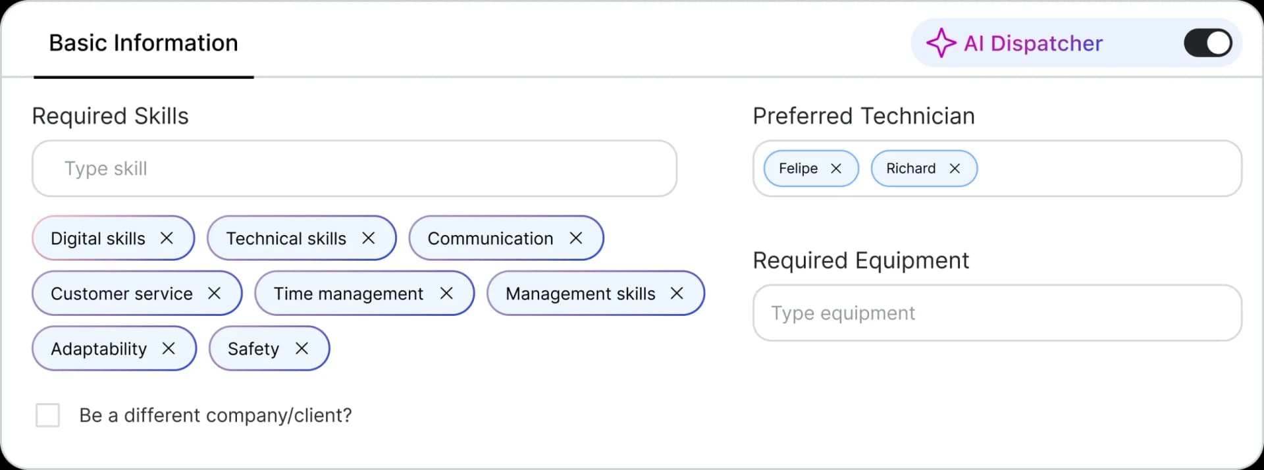1264x470 pixels.
Task: Remove Richard from Preferred Technician
Action: point(955,169)
